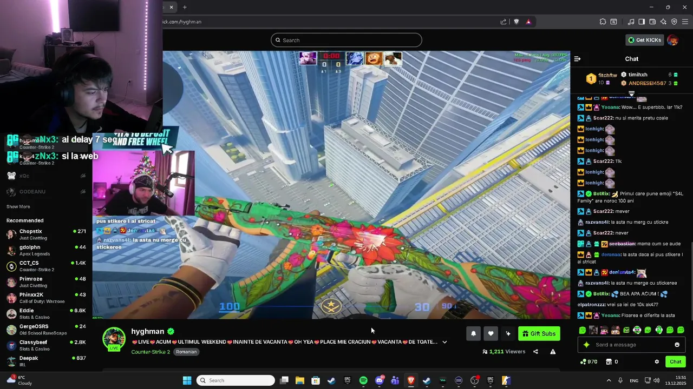
Task: Click the browser share page icon
Action: coord(504,22)
